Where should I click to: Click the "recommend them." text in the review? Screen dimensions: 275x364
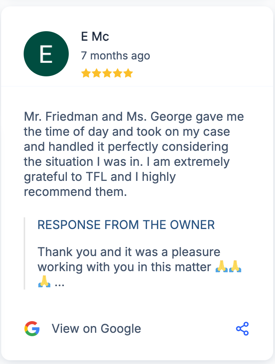coord(75,192)
